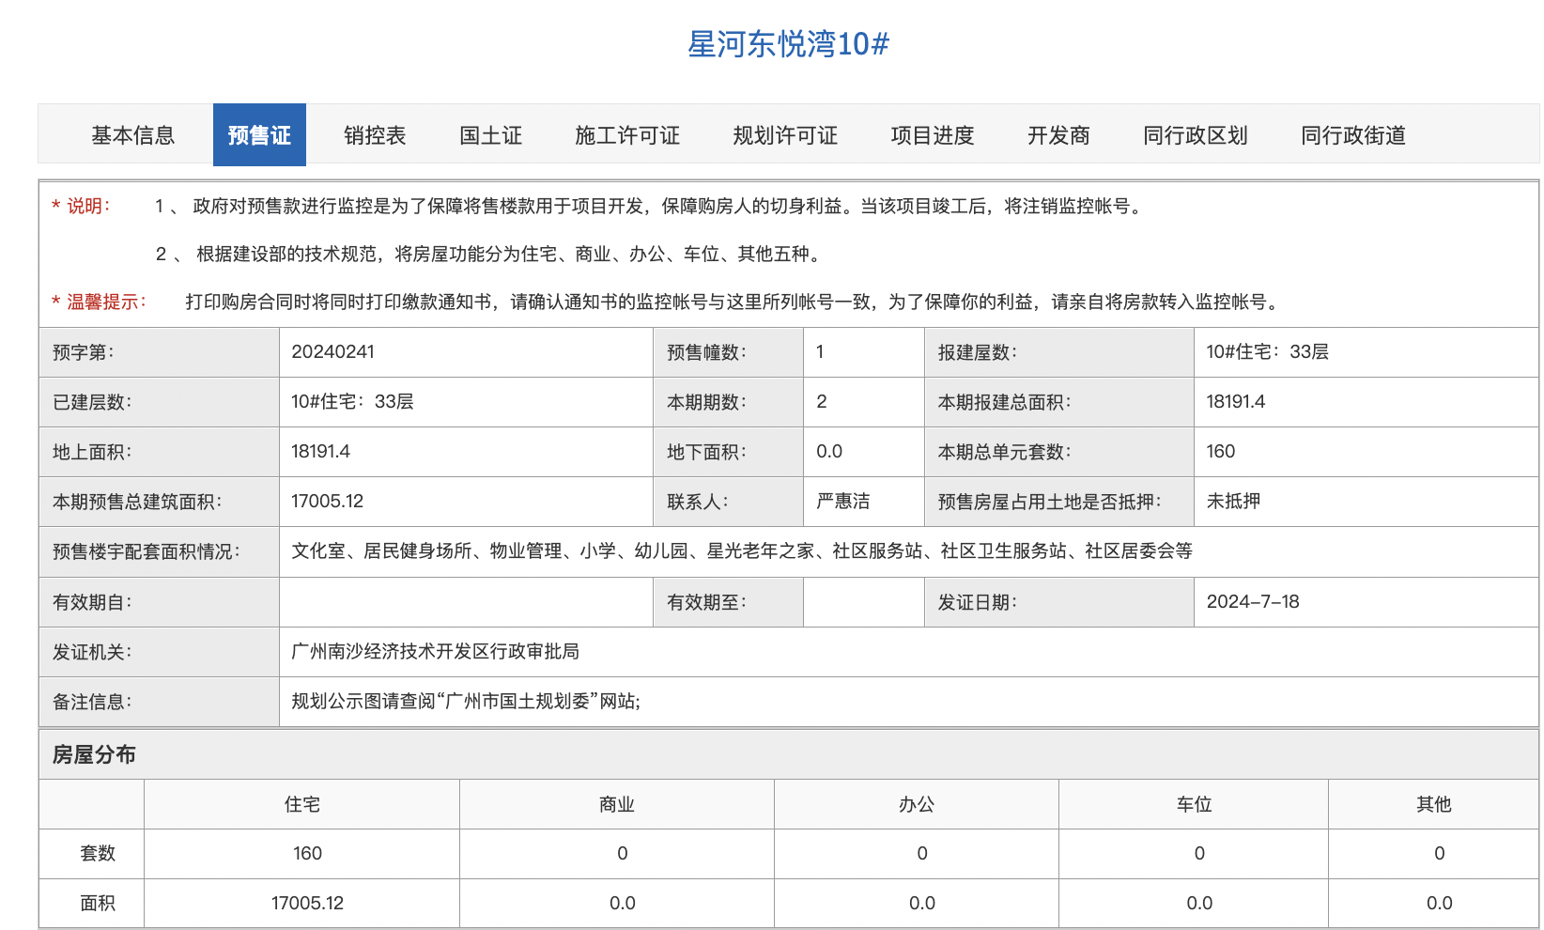1544x930 pixels.
Task: Click the 商业 column header
Action: click(617, 804)
